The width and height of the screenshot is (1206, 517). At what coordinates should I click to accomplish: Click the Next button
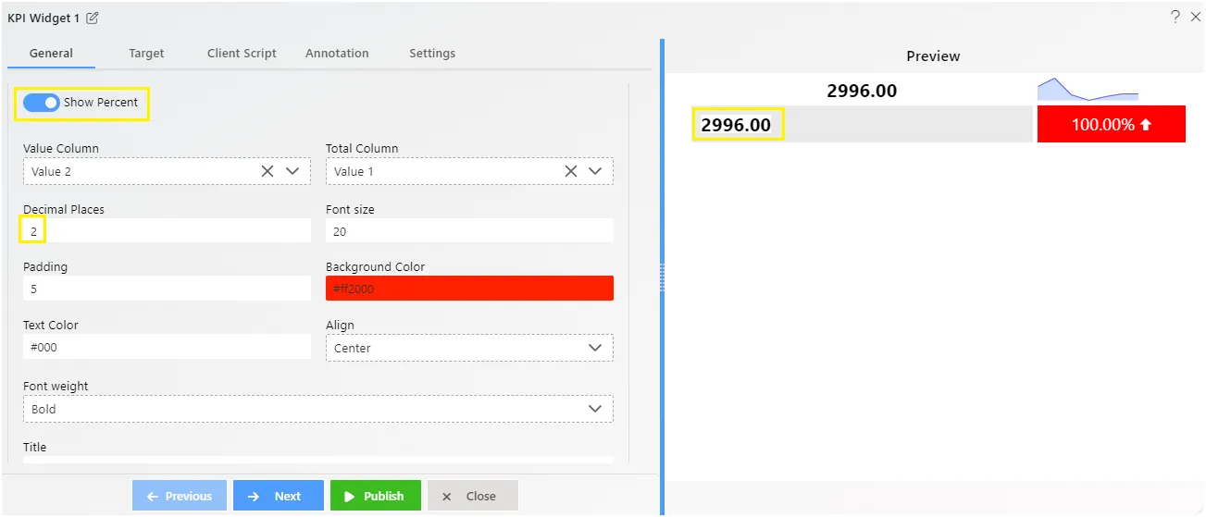(279, 497)
